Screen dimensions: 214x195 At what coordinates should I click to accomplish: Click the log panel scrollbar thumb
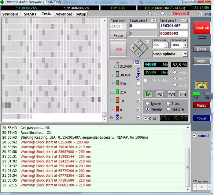click(x=188, y=167)
